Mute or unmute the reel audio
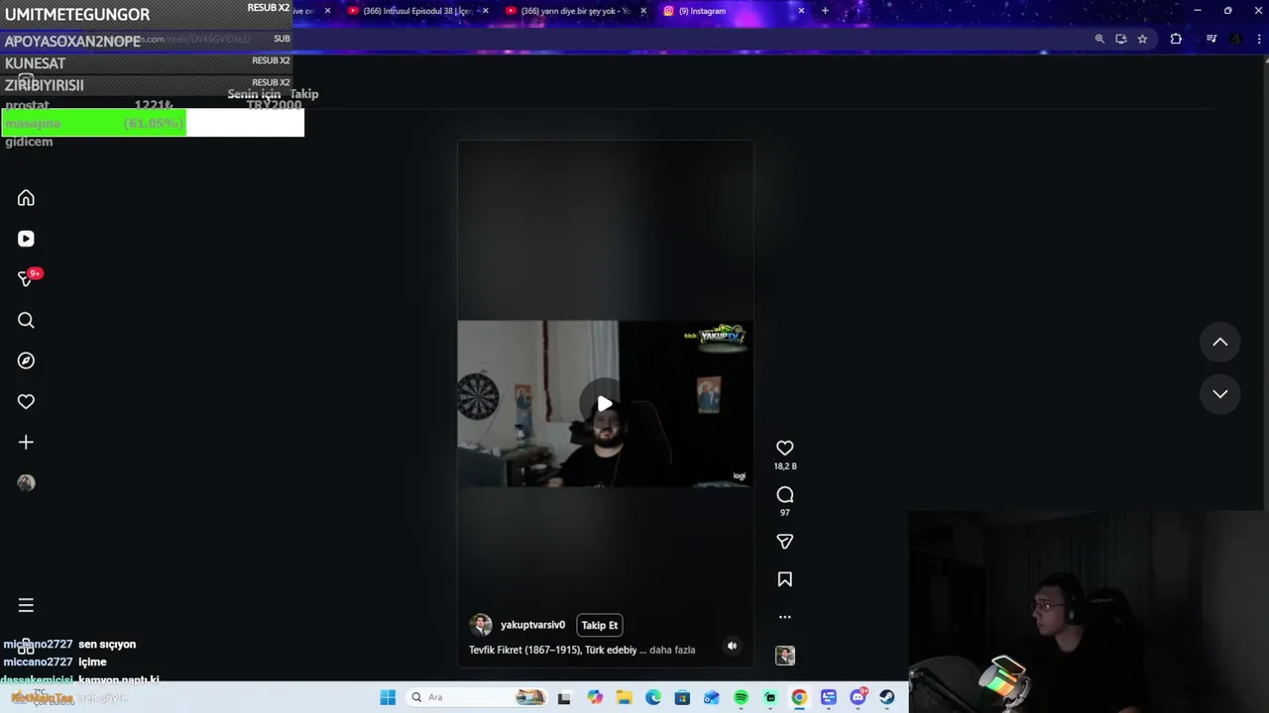Image resolution: width=1269 pixels, height=713 pixels. pos(732,646)
